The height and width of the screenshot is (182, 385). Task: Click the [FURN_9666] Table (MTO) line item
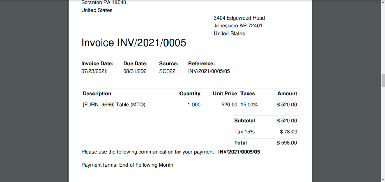tap(114, 105)
